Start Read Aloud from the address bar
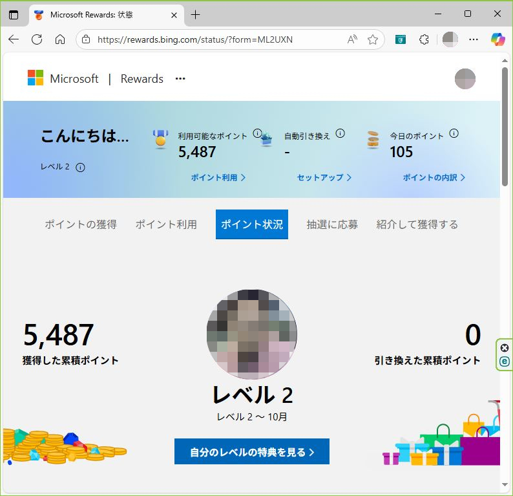This screenshot has width=513, height=496. [x=352, y=39]
